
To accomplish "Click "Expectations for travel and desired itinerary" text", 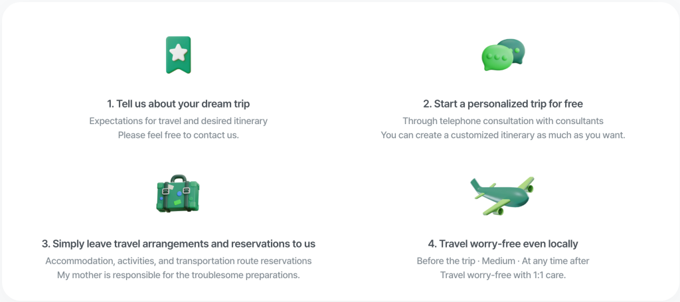I will coord(179,121).
